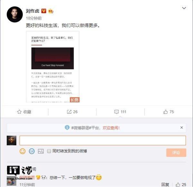Expand the post options chevron at top right
This screenshot has height=187, width=193.
pos(184,8)
